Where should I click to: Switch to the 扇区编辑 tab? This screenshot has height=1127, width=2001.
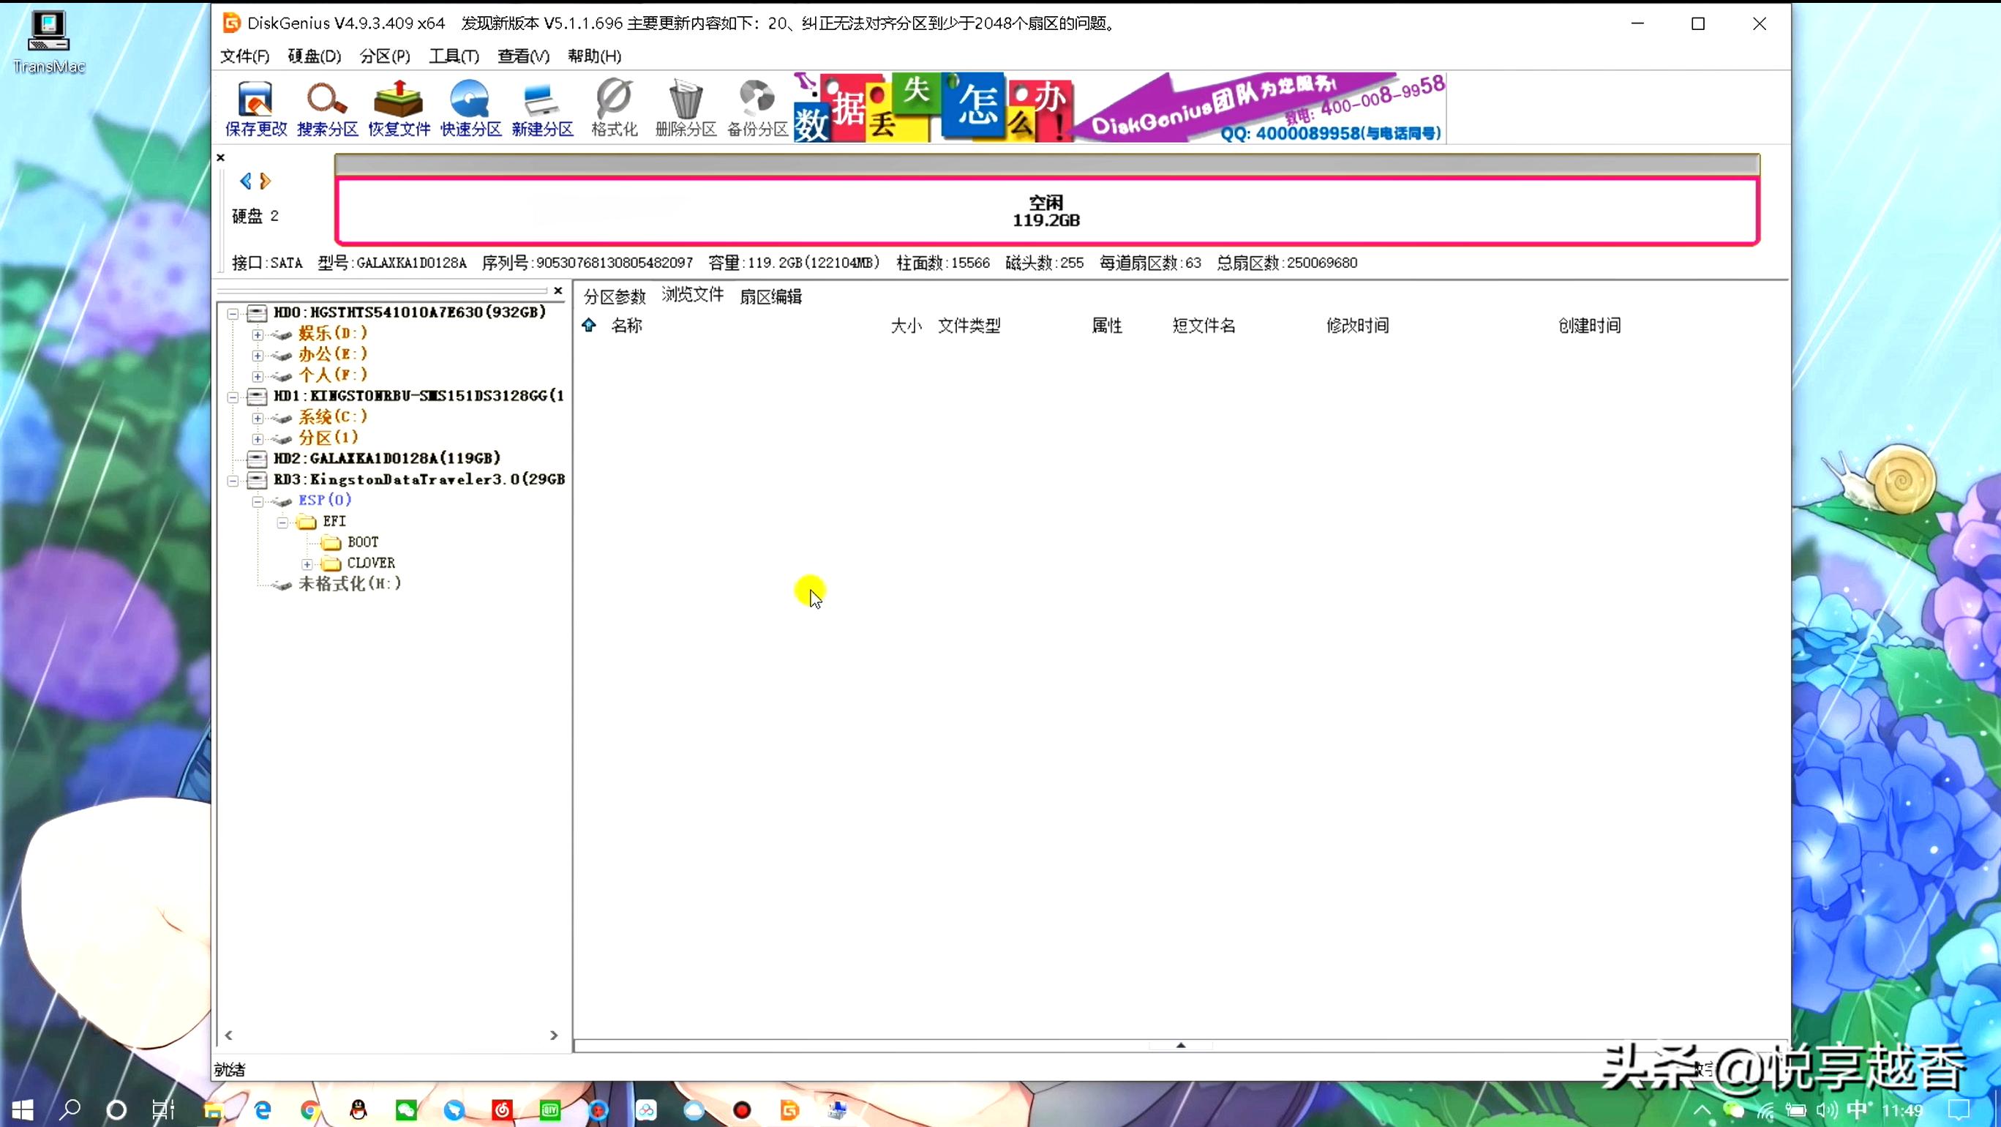(x=770, y=296)
